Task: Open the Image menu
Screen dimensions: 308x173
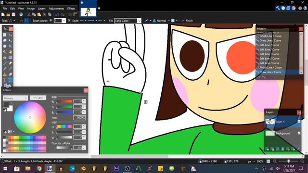Action: click(31, 9)
